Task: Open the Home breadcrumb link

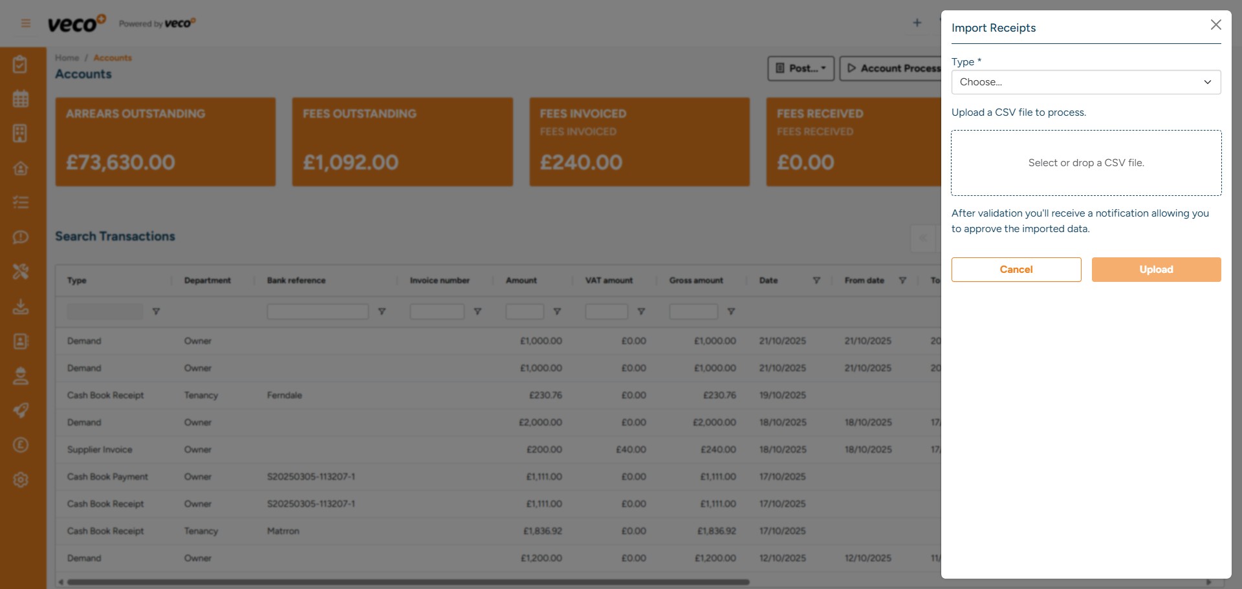Action: 67,58
